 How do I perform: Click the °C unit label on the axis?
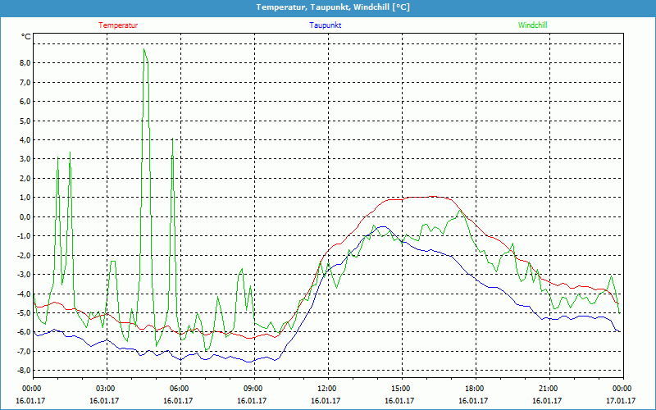tap(26, 37)
